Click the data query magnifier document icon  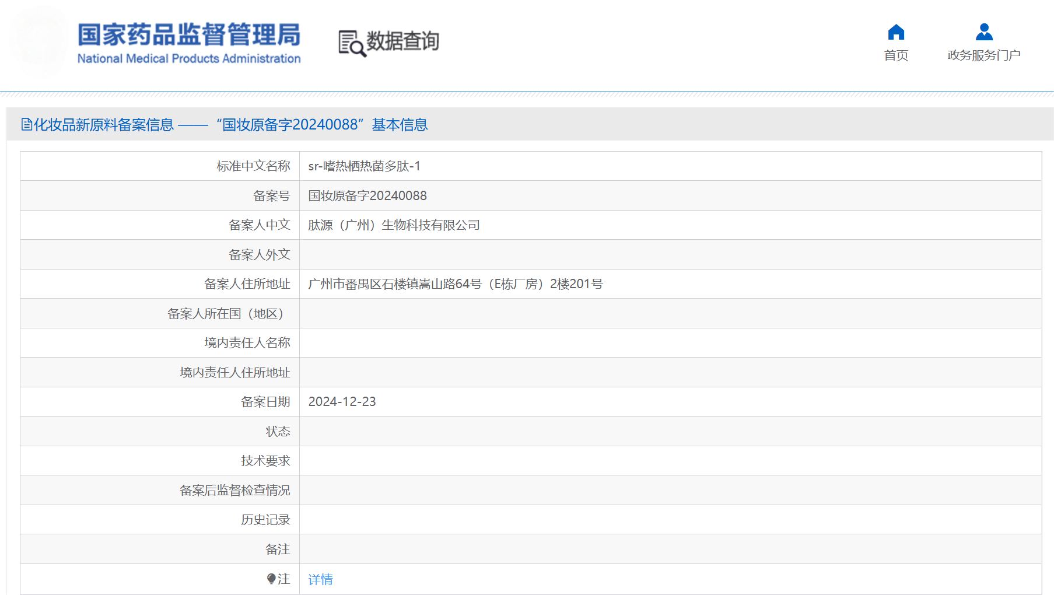[352, 43]
